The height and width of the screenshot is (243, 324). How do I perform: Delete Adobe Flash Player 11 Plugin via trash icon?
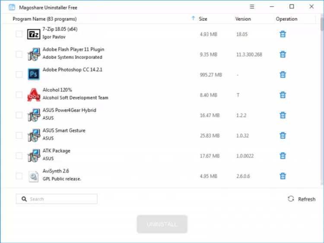tap(283, 54)
